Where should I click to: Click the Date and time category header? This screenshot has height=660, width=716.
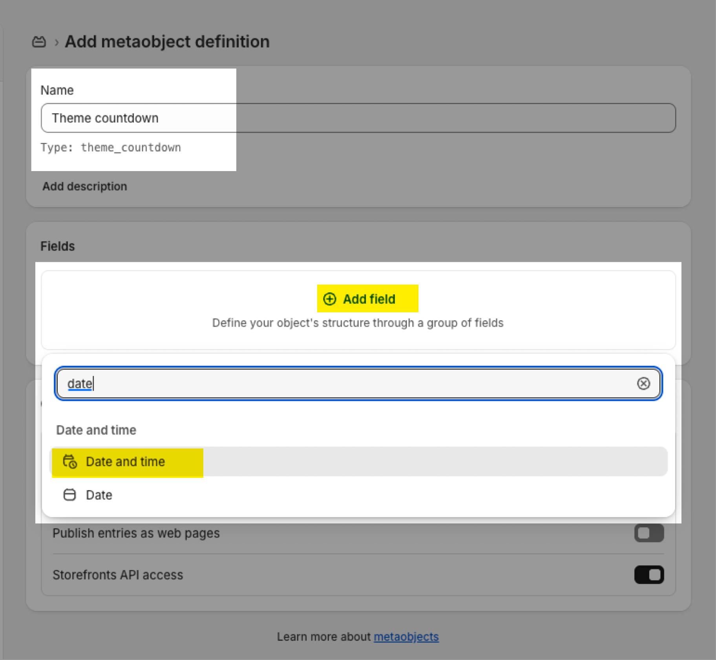pos(96,430)
